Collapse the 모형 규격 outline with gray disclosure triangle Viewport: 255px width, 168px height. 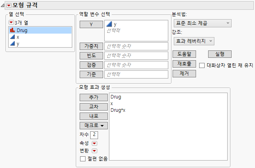tap(2, 5)
